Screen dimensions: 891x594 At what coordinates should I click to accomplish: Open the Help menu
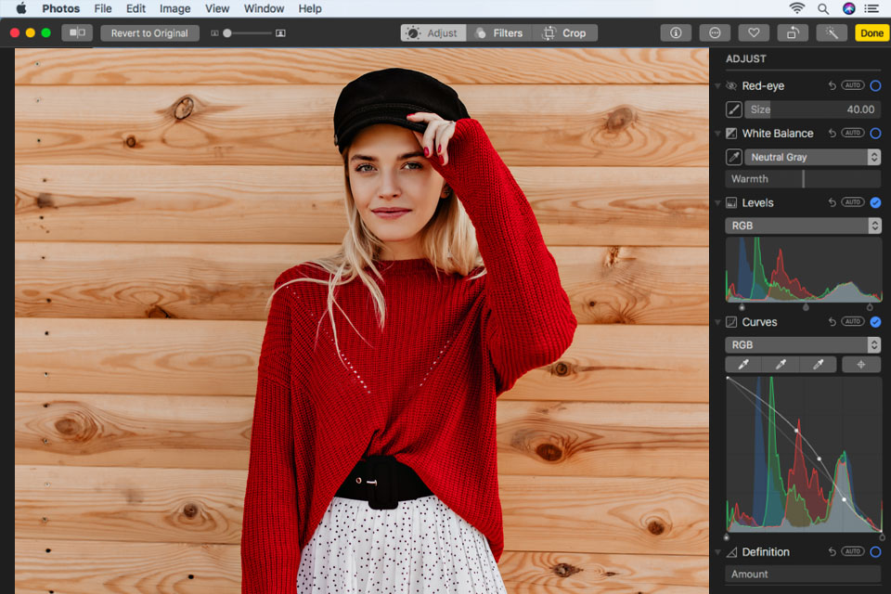310,8
